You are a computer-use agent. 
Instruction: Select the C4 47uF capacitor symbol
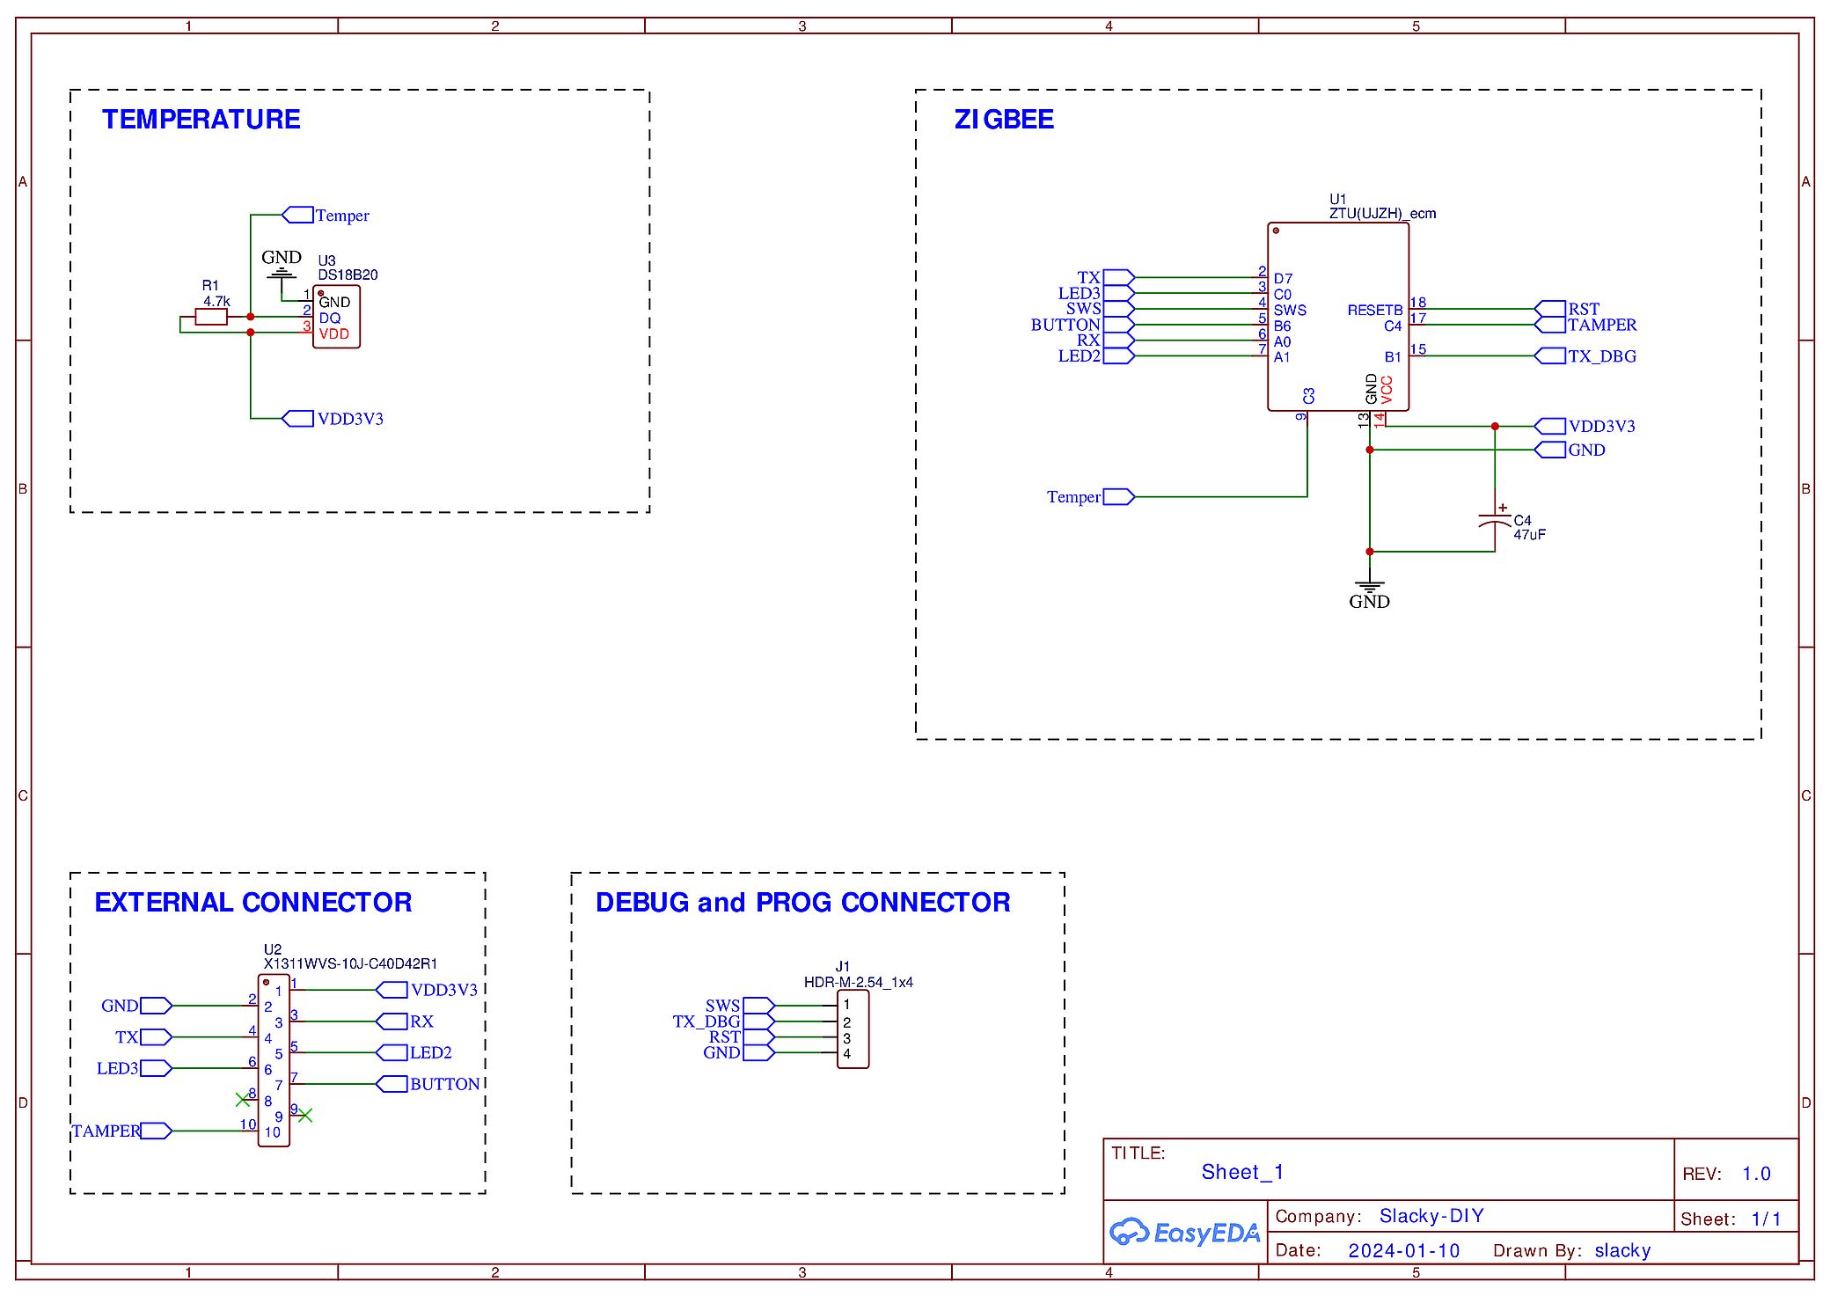tap(1495, 519)
